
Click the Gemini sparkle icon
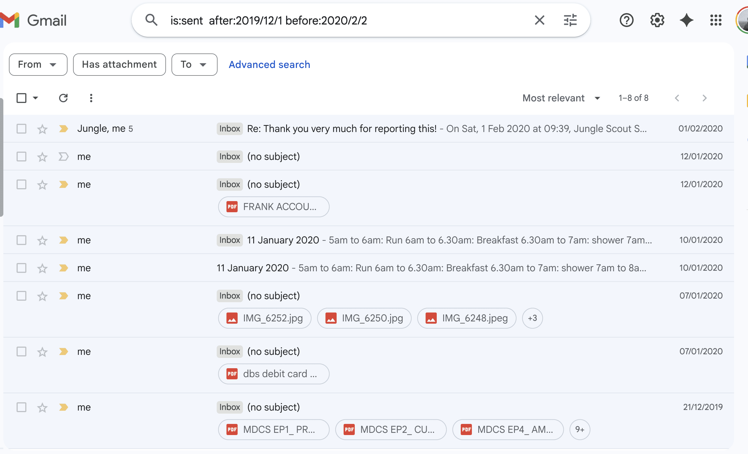(686, 20)
